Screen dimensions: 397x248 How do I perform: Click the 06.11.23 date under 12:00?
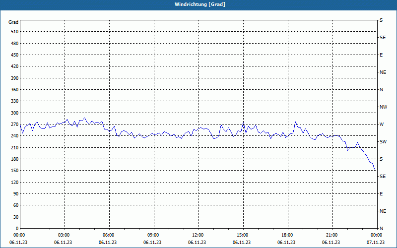(x=197, y=243)
